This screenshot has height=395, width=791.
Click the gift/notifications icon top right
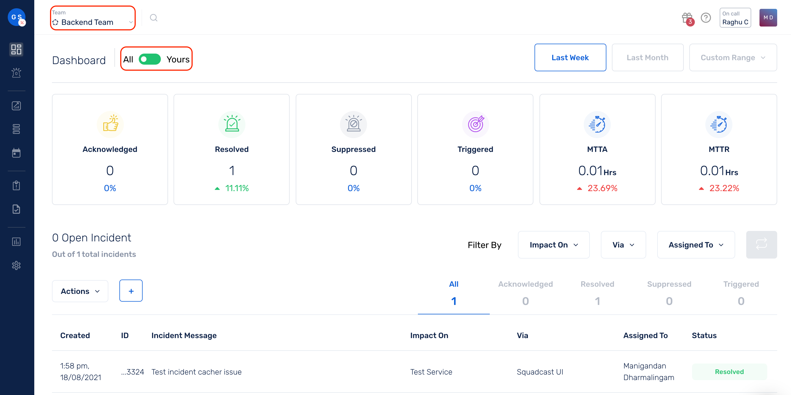tap(686, 18)
